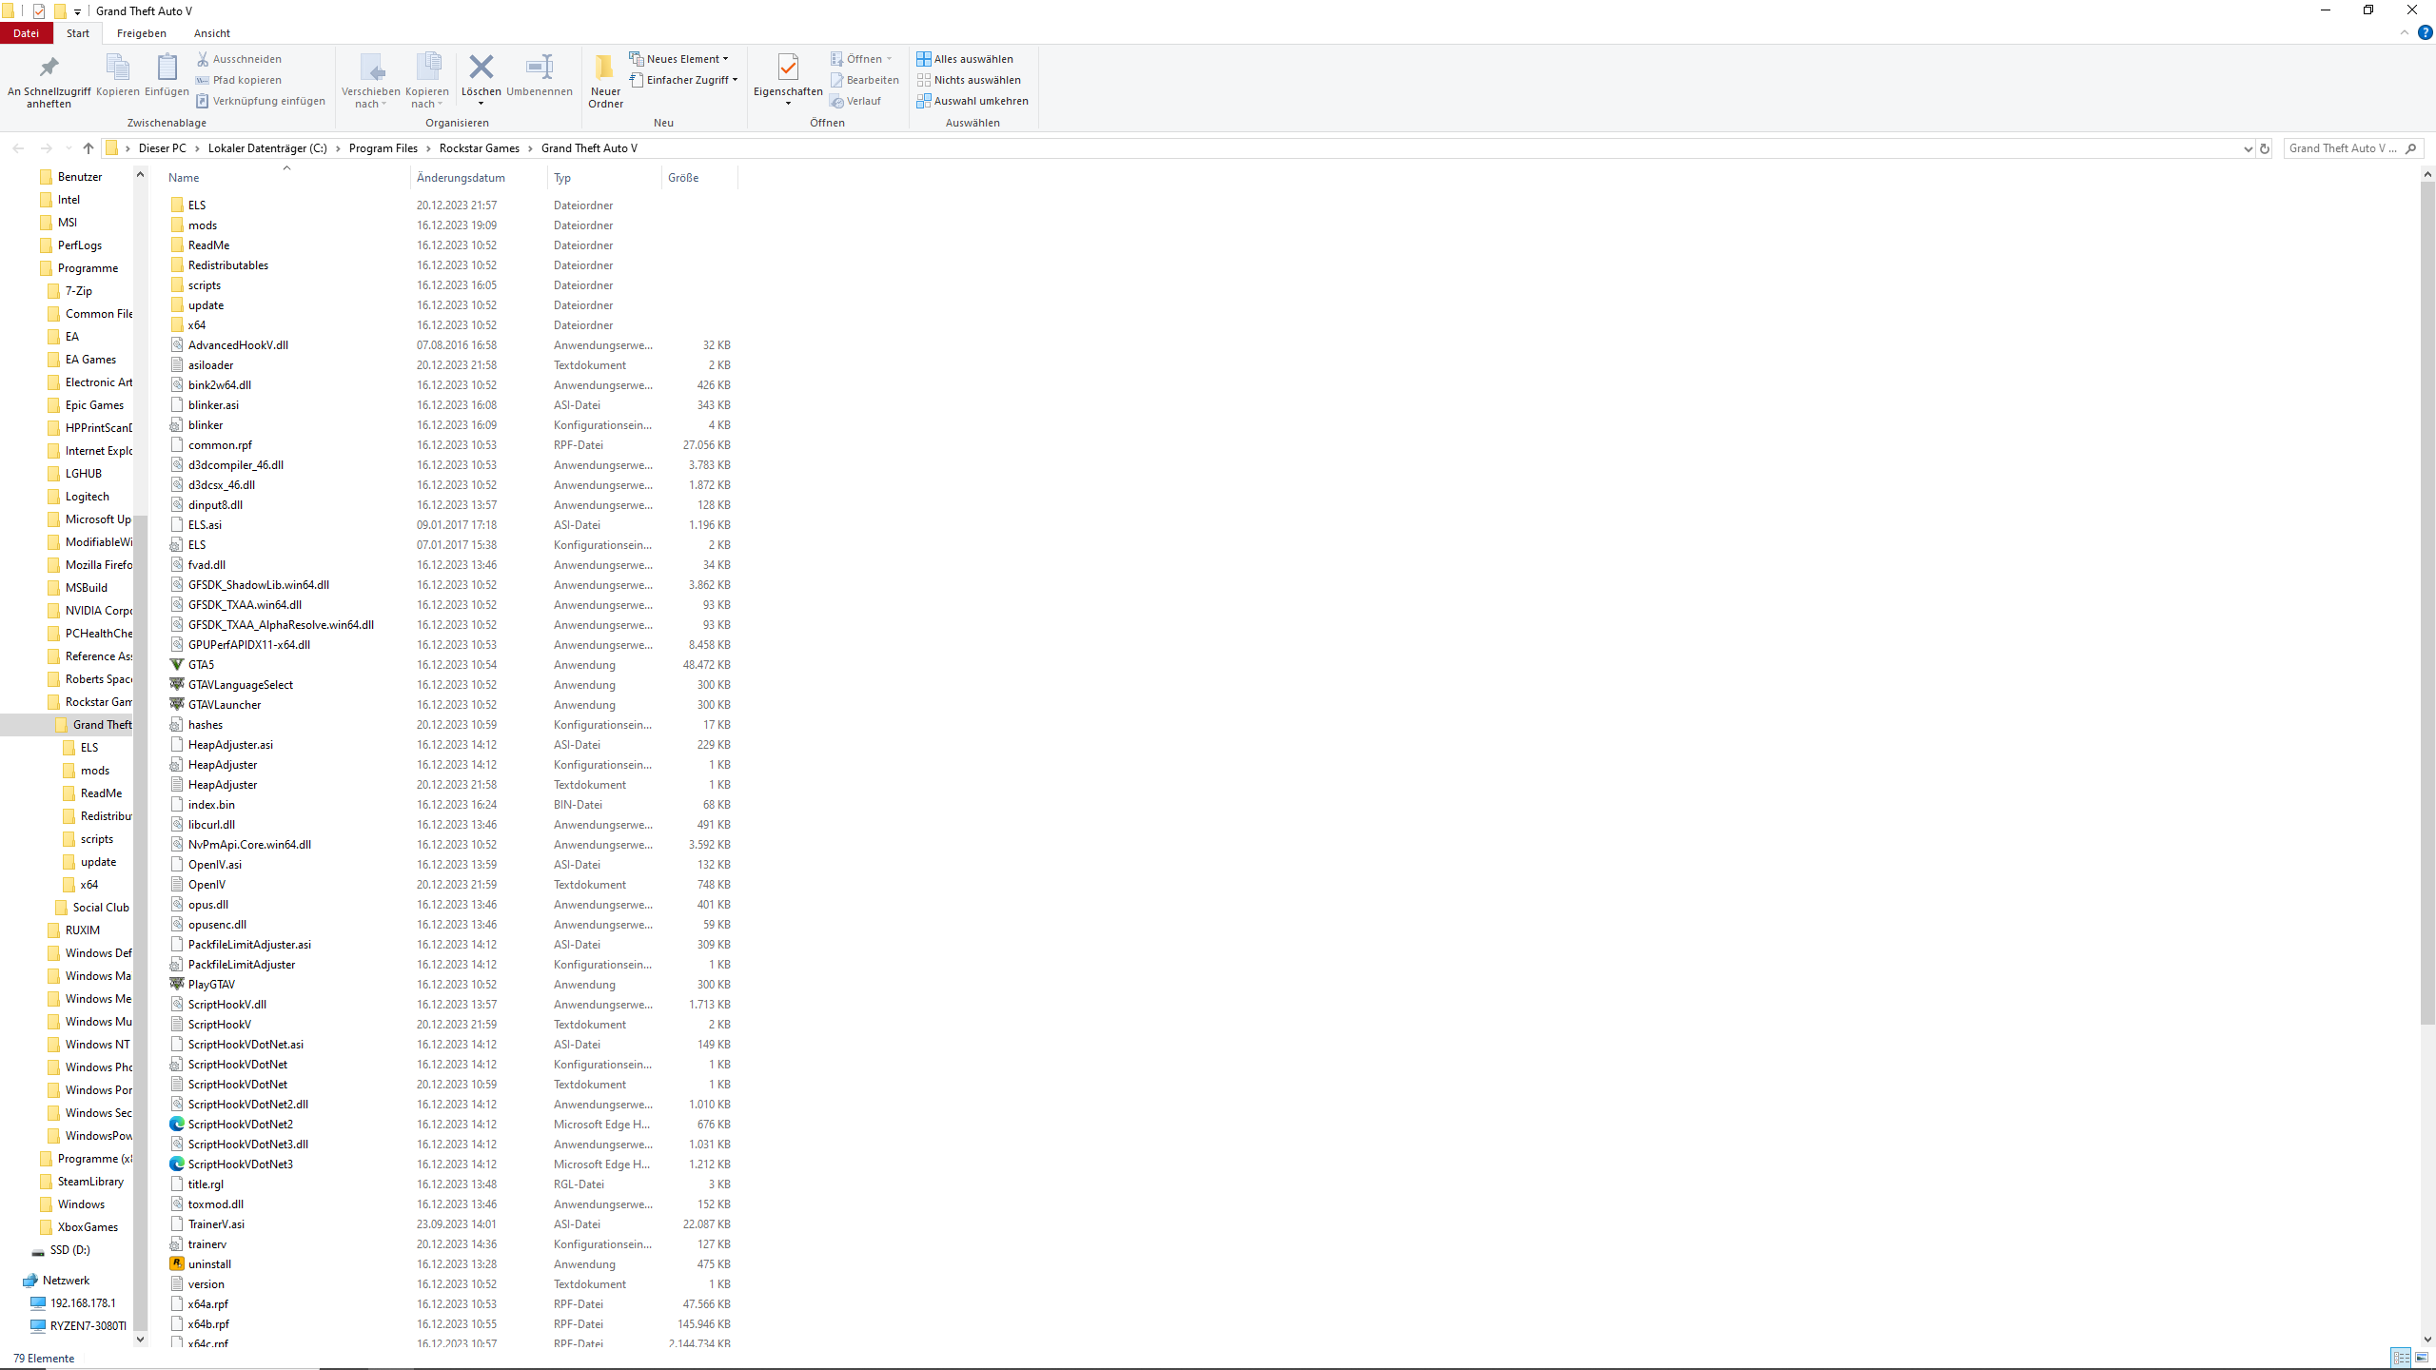This screenshot has height=1370, width=2436.
Task: Open address bar history dropdown arrow
Action: click(x=2248, y=148)
